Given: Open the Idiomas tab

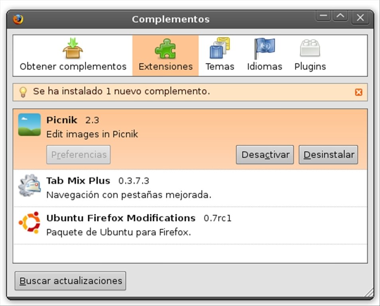Looking at the screenshot, I should pyautogui.click(x=264, y=55).
